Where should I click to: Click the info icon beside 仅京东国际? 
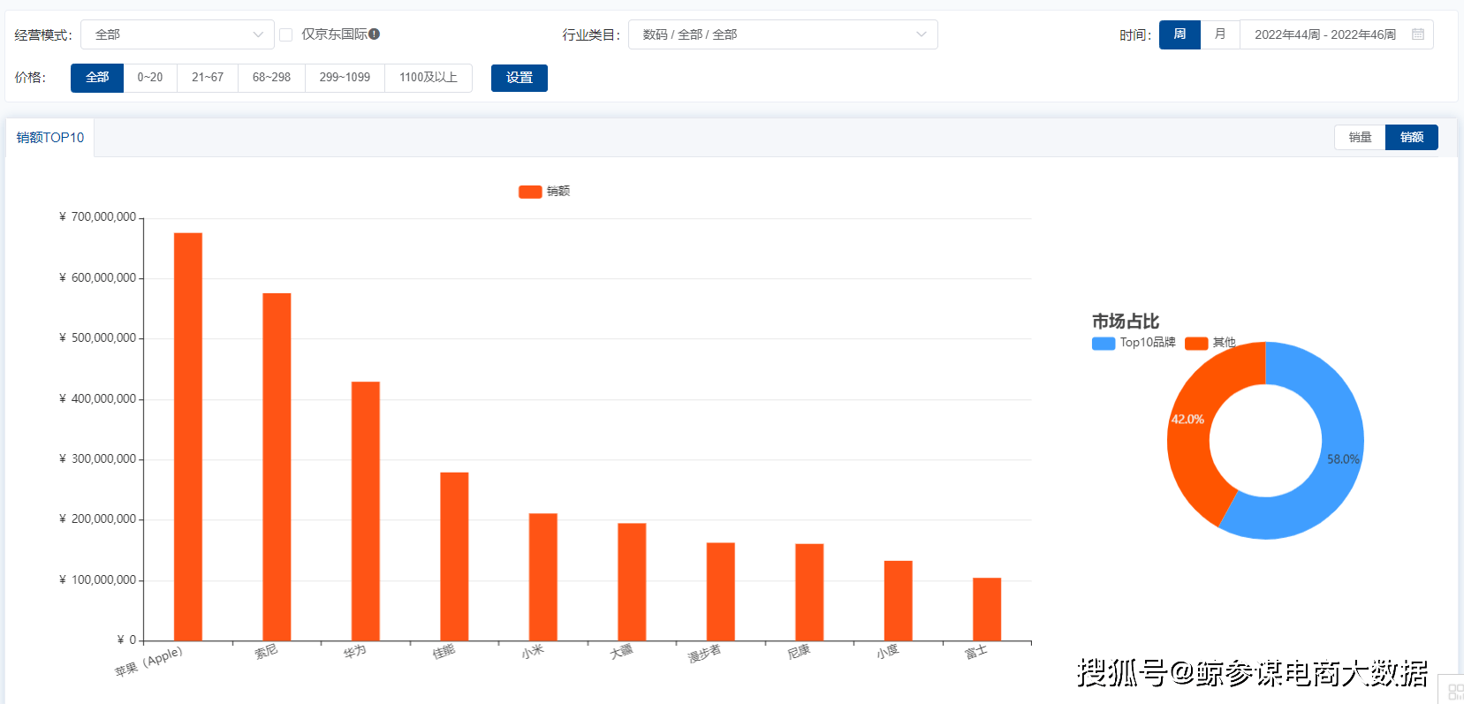(x=375, y=34)
